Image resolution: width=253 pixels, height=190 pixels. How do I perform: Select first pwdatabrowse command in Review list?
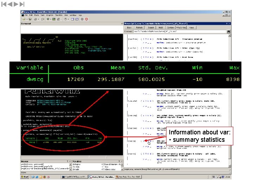click(x=32, y=164)
